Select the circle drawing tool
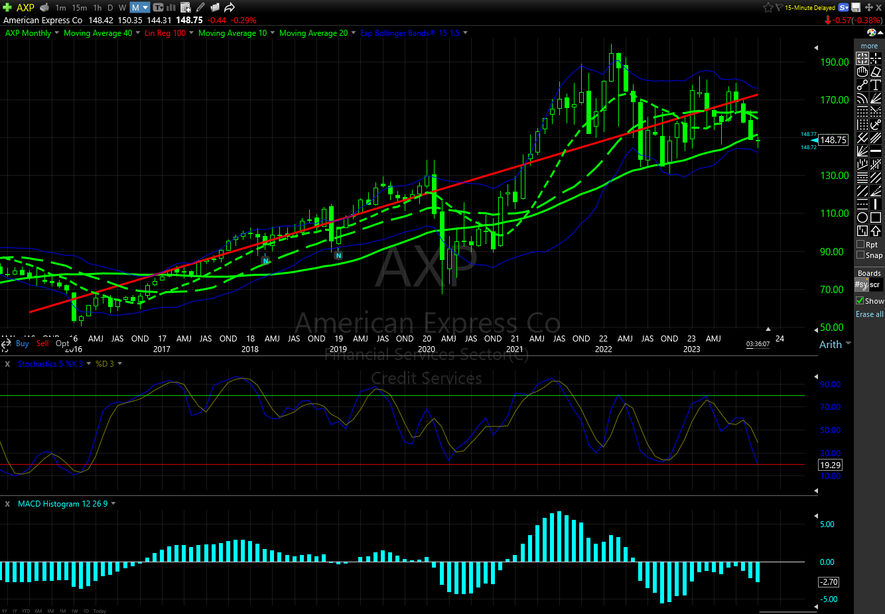The height and width of the screenshot is (614, 885). 862,217
